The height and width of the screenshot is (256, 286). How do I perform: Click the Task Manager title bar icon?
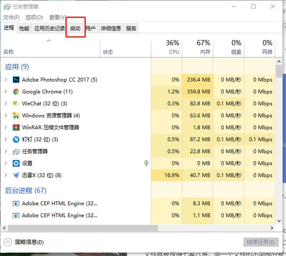[7, 7]
